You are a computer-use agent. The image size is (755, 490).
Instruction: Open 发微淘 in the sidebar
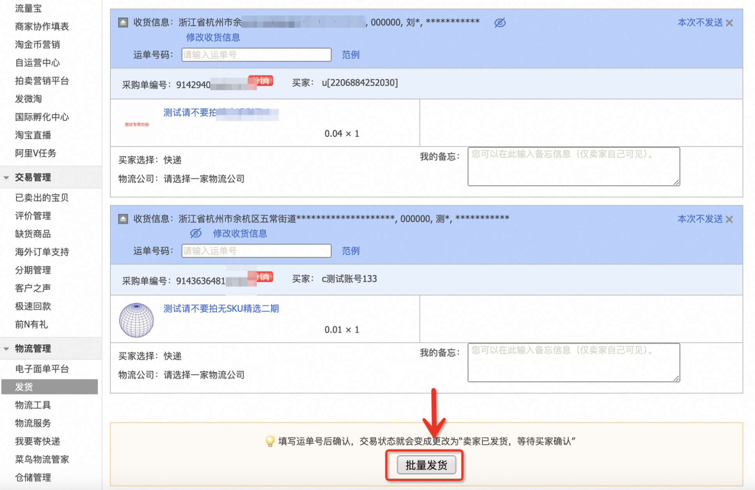28,99
